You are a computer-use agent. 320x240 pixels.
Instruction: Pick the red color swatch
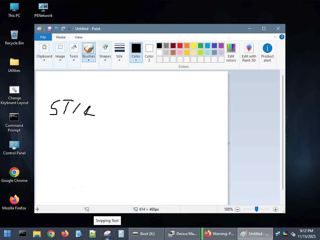tap(180, 46)
